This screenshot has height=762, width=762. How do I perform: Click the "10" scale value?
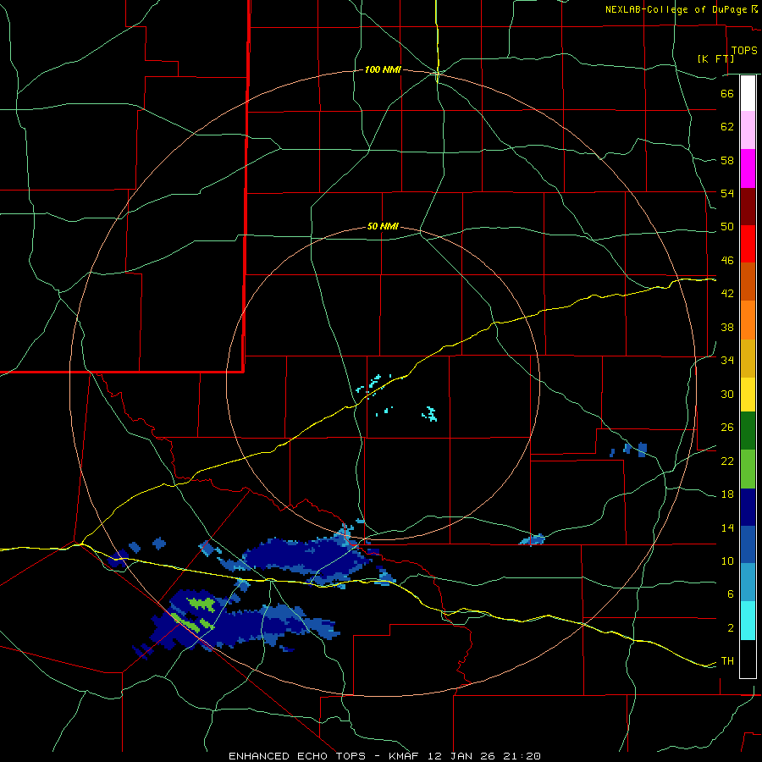[727, 560]
